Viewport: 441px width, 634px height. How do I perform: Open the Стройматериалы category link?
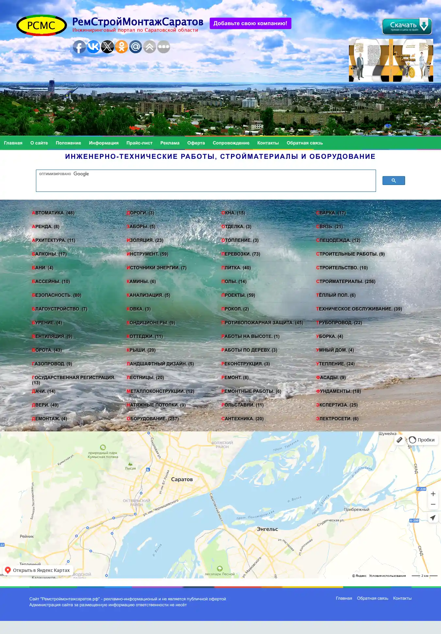pos(346,281)
